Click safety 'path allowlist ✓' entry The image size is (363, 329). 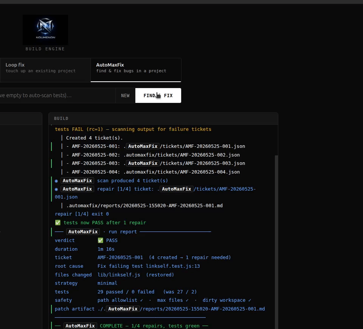coord(120,300)
